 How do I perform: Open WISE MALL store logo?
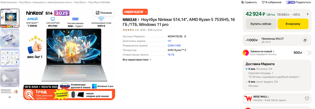[248, 98]
